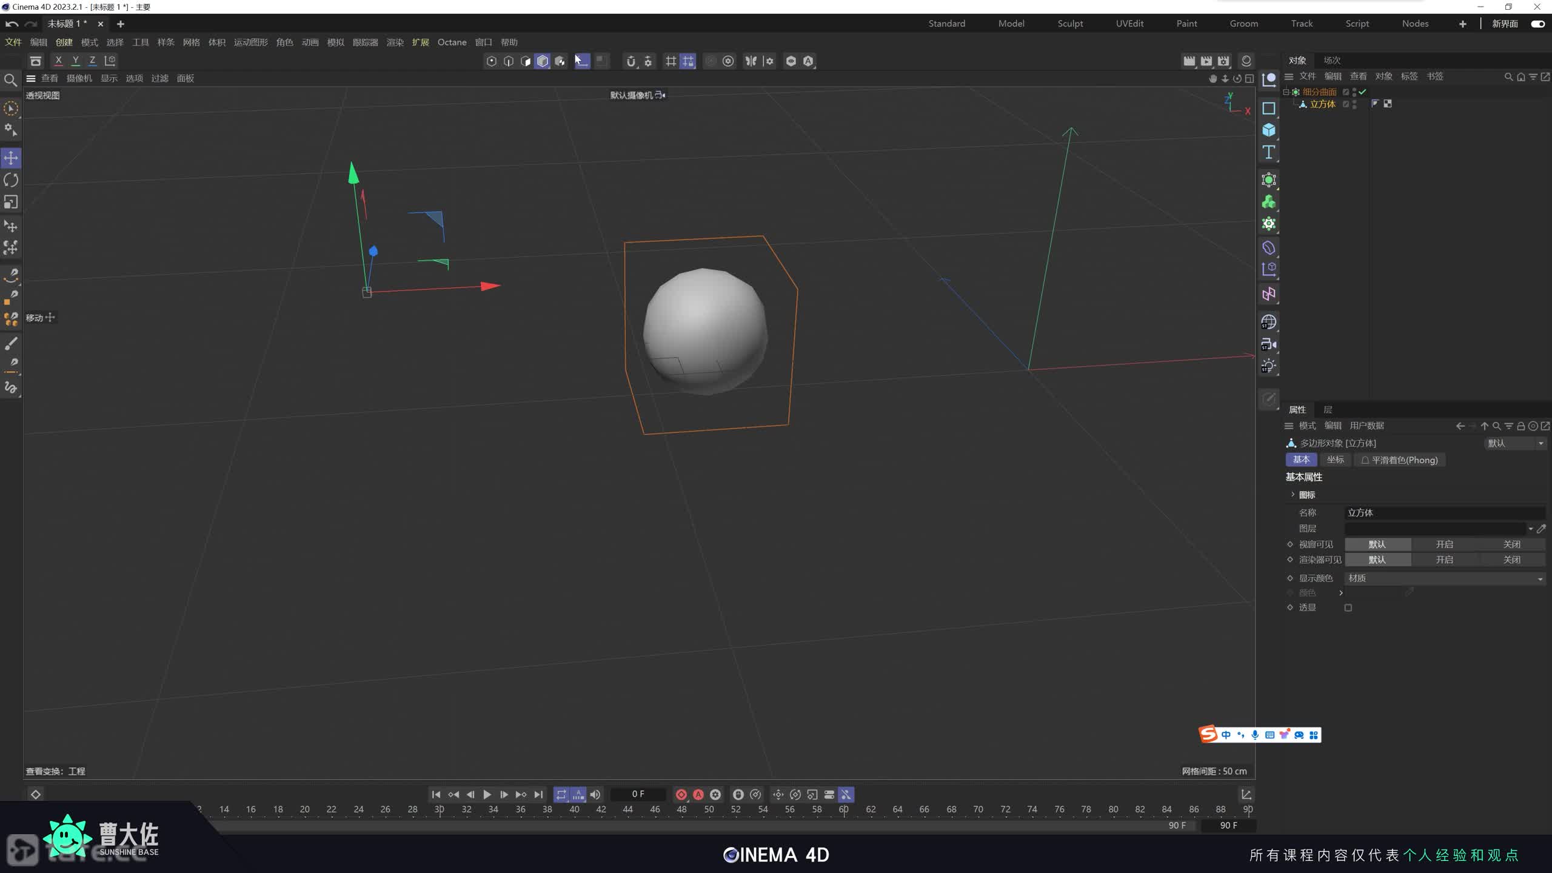Expand the 图标 section
Viewport: 1552px width, 873px height.
point(1293,495)
